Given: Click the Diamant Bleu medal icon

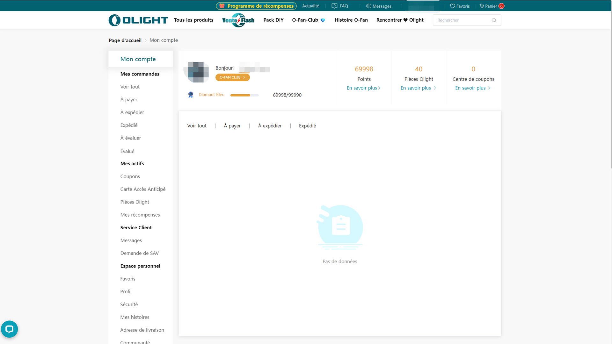Looking at the screenshot, I should [191, 95].
